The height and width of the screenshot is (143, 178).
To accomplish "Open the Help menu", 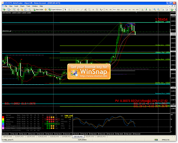I will click(41, 6).
